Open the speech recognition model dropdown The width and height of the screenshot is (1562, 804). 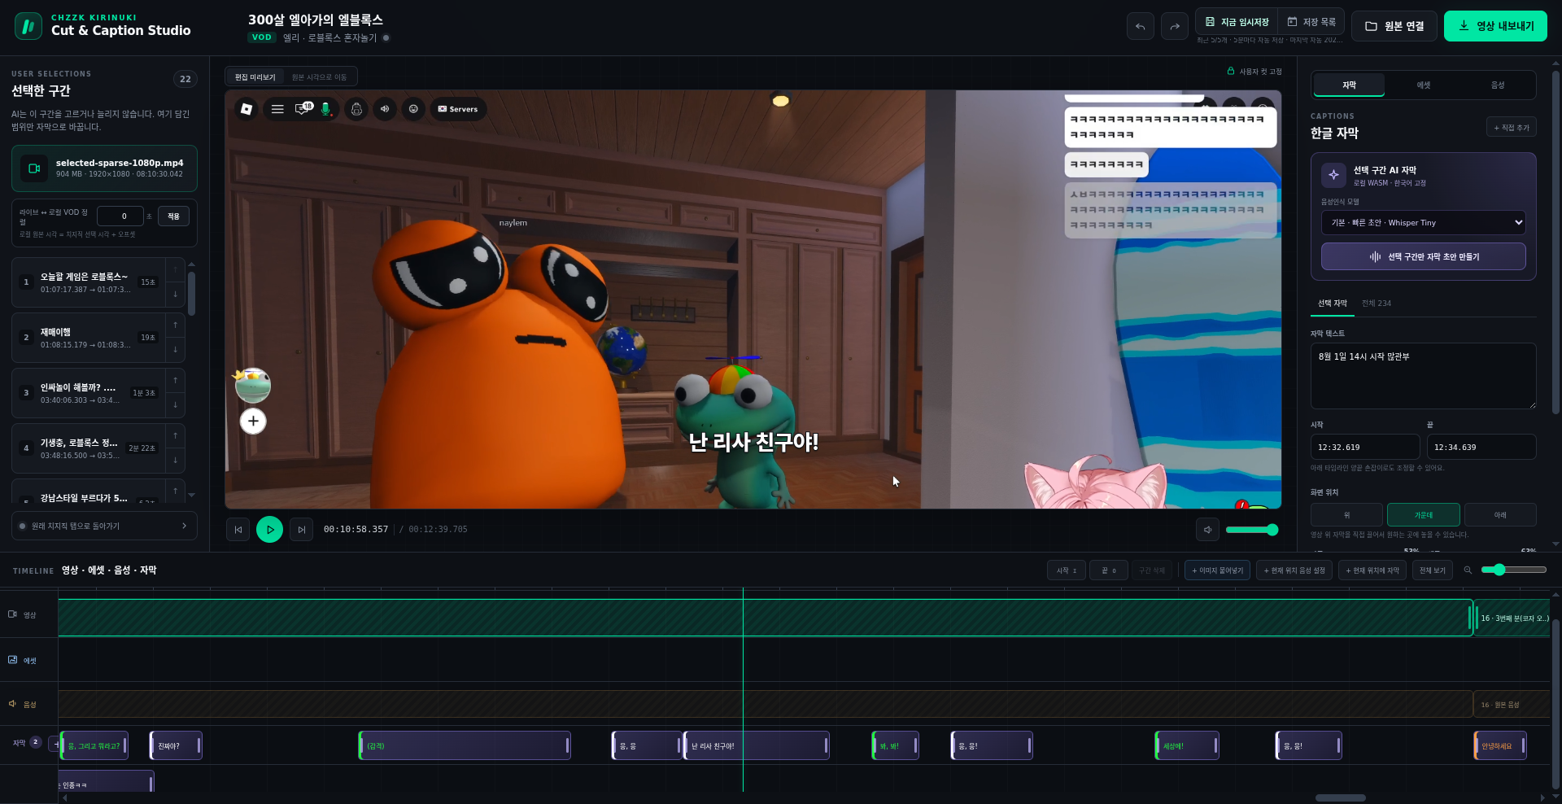pos(1424,222)
